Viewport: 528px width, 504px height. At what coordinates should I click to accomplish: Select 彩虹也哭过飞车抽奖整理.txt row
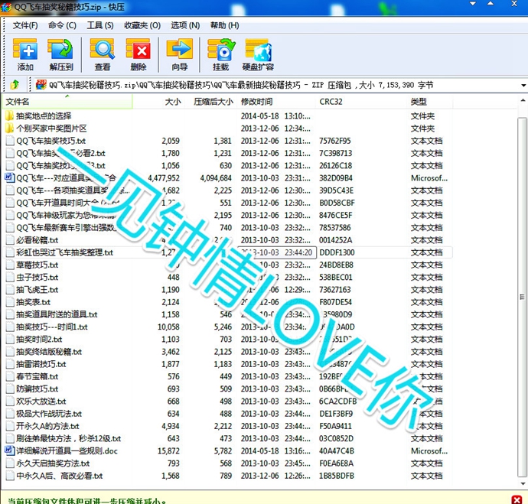click(x=227, y=252)
